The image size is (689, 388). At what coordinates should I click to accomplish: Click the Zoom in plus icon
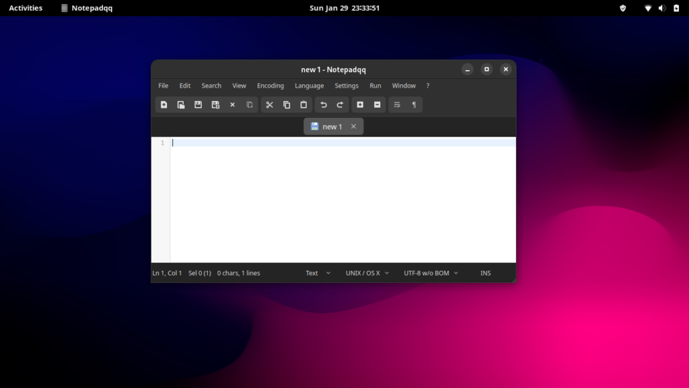[360, 105]
